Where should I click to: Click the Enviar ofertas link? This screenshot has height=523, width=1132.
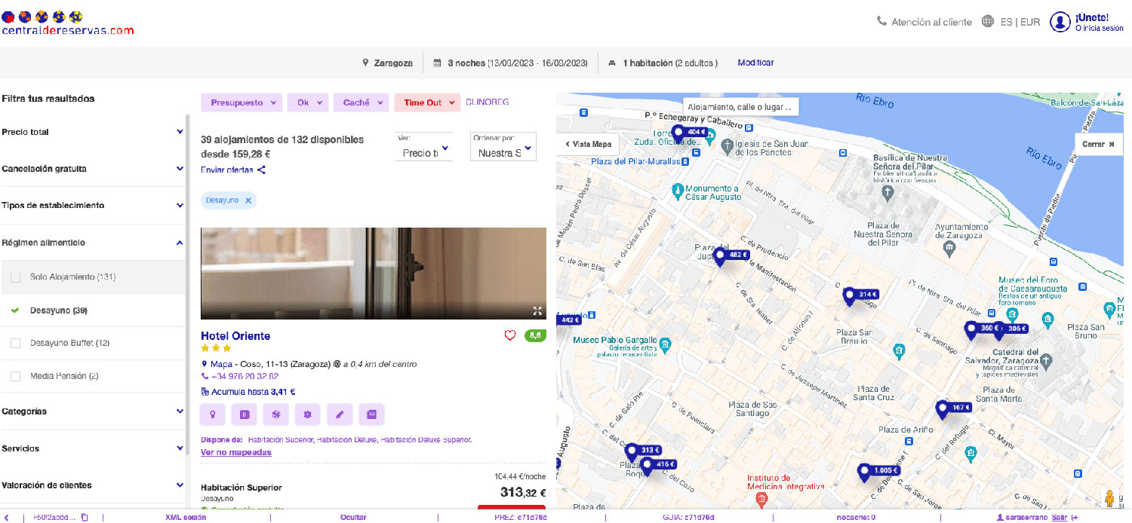pyautogui.click(x=227, y=170)
